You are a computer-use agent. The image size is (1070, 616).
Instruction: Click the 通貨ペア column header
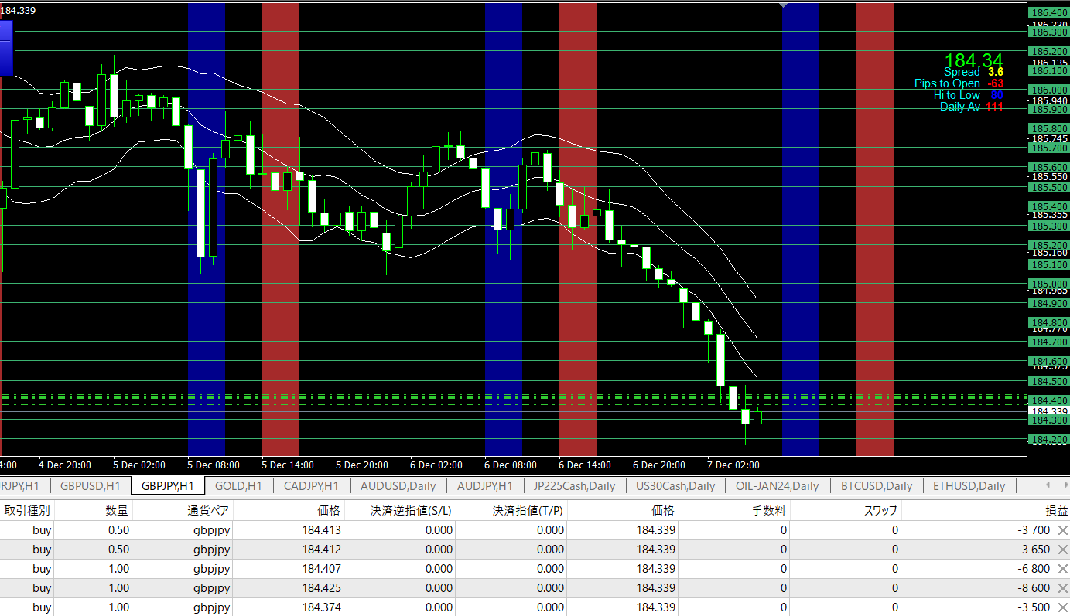[x=207, y=510]
